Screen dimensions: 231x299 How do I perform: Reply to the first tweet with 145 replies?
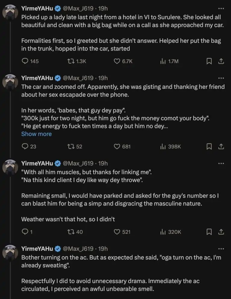(25, 61)
